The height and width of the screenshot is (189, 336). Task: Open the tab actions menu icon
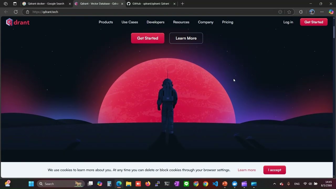tap(15, 4)
